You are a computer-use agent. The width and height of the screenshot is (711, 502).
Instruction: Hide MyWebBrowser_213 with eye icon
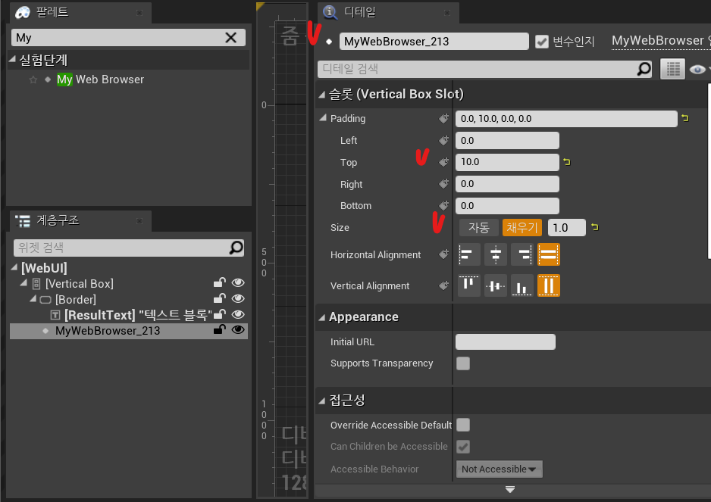[x=238, y=330]
